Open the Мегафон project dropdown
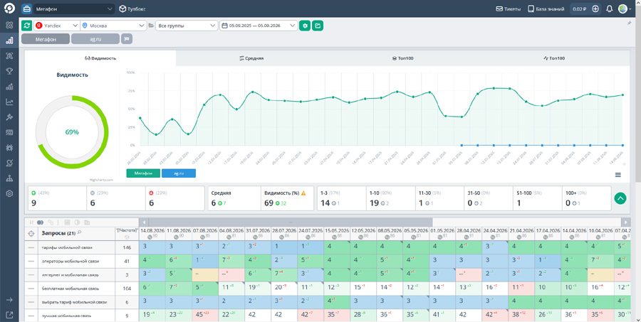Image resolution: width=641 pixels, height=322 pixels. coord(73,9)
